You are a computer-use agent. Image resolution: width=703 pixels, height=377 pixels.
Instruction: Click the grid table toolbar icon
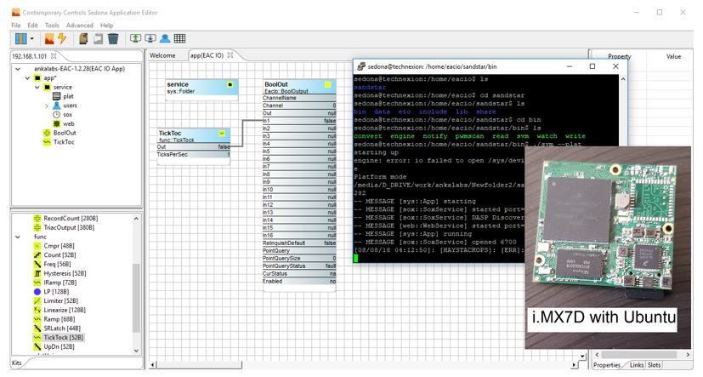pos(179,38)
